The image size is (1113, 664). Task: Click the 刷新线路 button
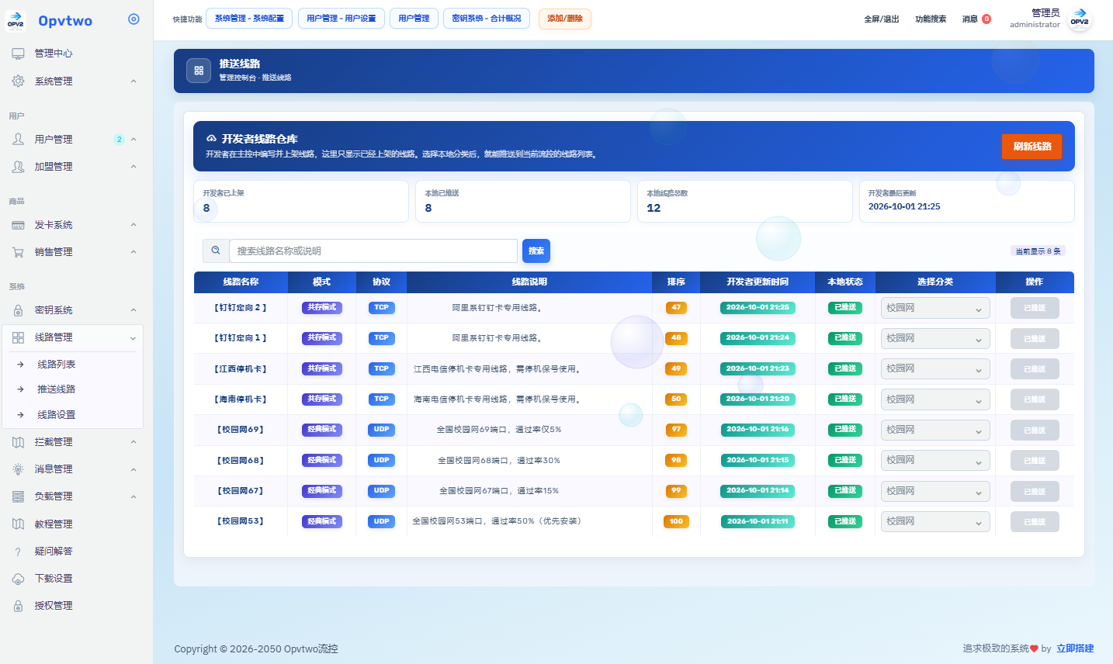click(1032, 146)
